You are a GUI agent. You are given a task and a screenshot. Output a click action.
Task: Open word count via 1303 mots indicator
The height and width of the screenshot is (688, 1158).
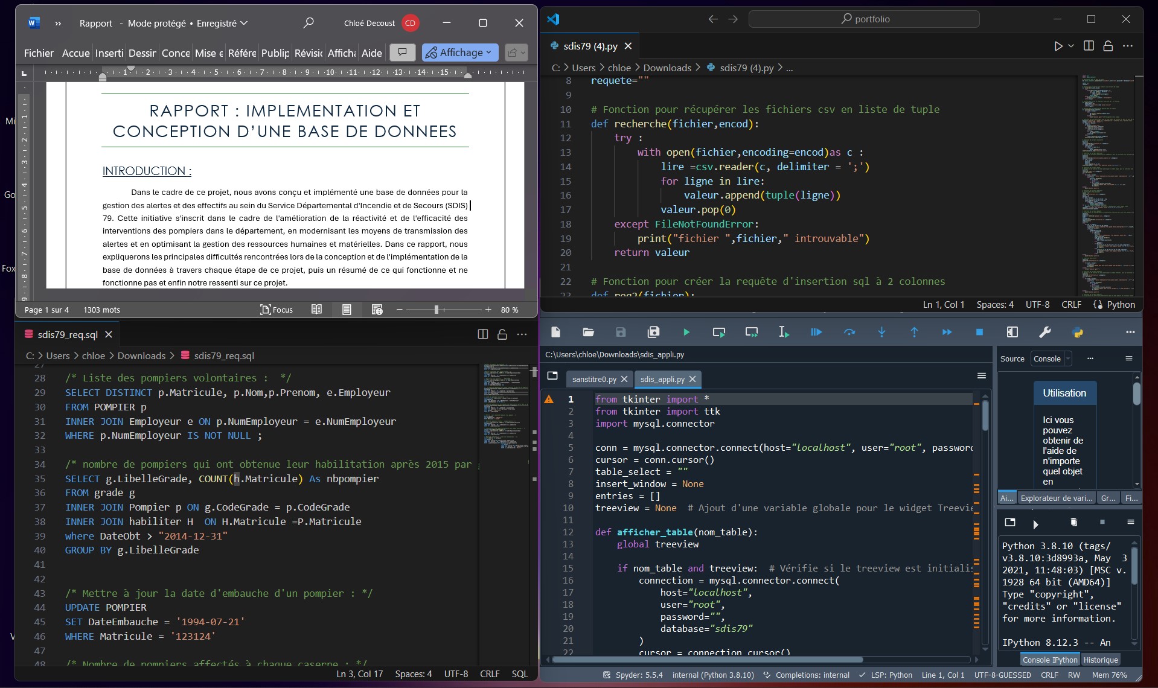101,309
